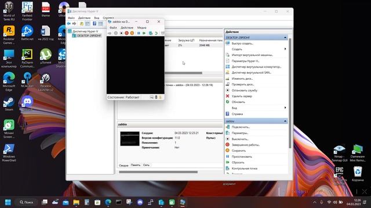The image size is (371, 208).
Task: Open the Movavi Screen desktop icon
Action: coord(9,129)
